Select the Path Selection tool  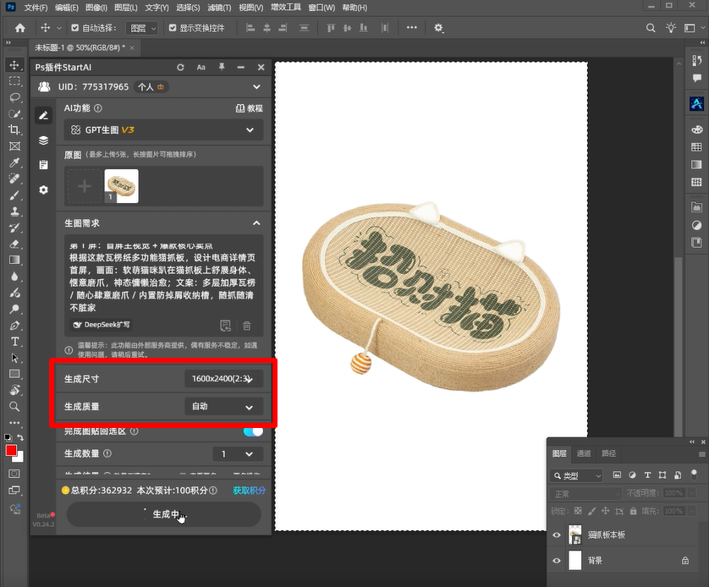pyautogui.click(x=14, y=358)
